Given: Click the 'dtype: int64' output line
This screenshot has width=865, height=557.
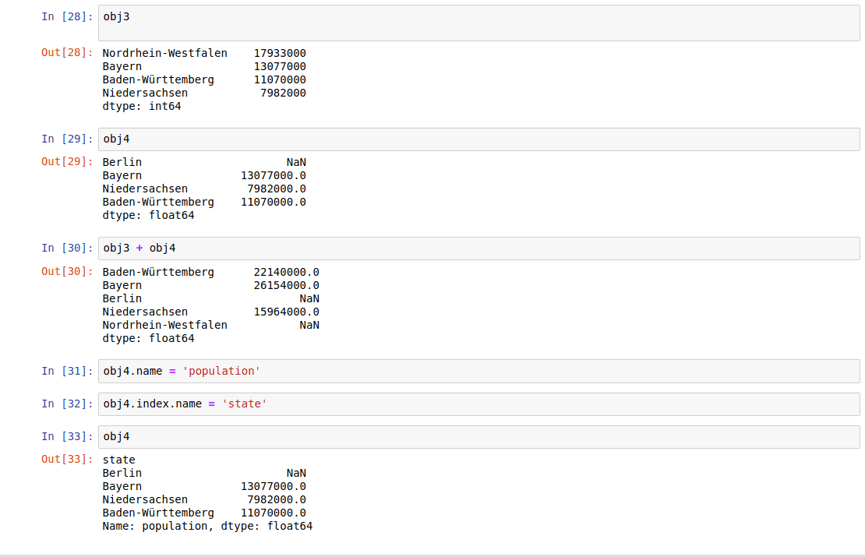Looking at the screenshot, I should click(142, 106).
